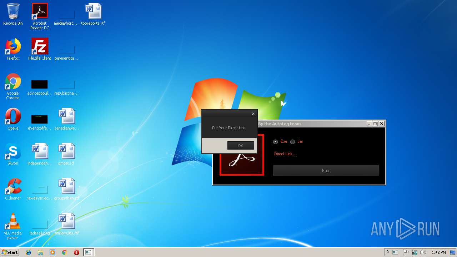Open VLC media player shortcut
Viewport: 457px width, 257px height.
pos(13,226)
